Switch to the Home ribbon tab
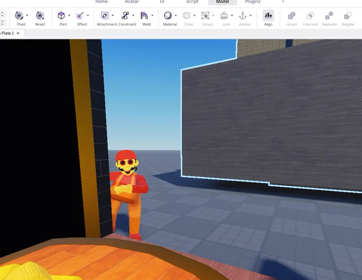The height and width of the screenshot is (280, 362). coord(102,2)
